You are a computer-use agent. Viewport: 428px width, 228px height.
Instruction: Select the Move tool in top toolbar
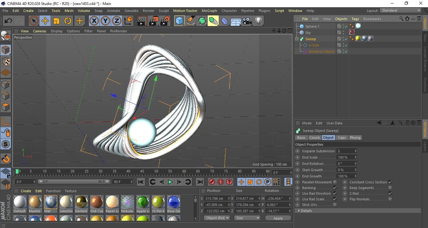click(x=45, y=21)
